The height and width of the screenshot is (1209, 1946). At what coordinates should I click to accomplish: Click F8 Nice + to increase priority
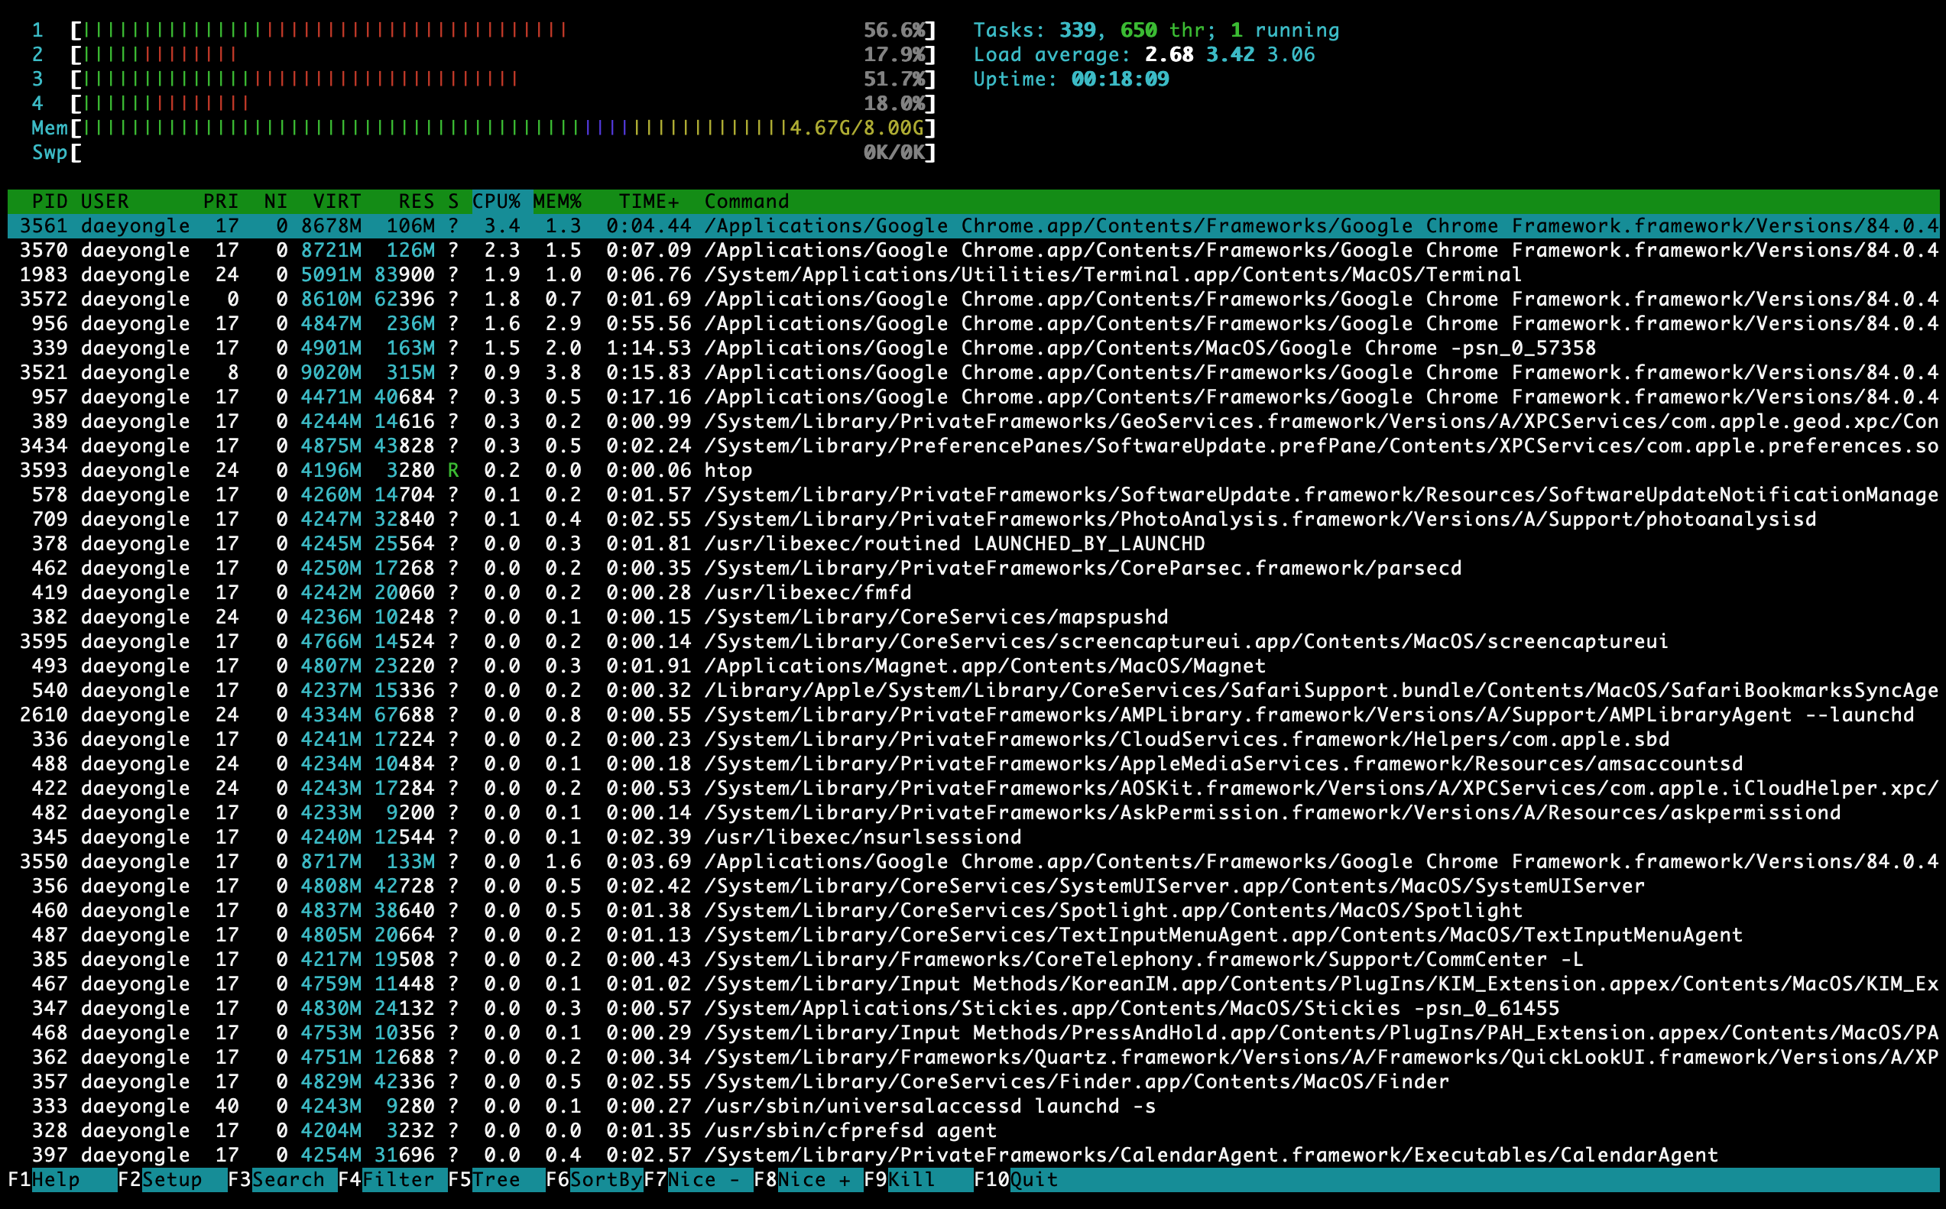coord(812,1179)
